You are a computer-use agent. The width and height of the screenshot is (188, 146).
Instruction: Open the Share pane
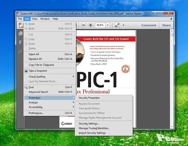click(x=166, y=25)
